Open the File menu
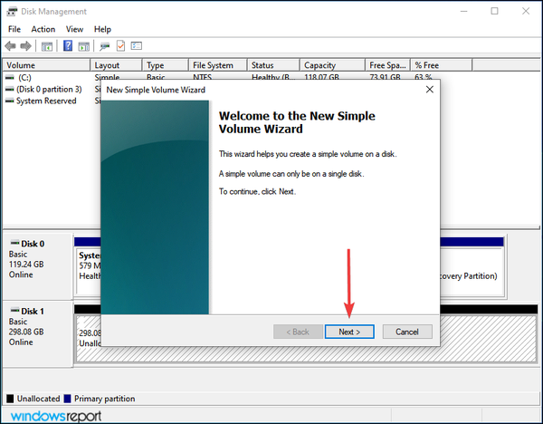Viewport: 543px width, 424px height. click(14, 29)
